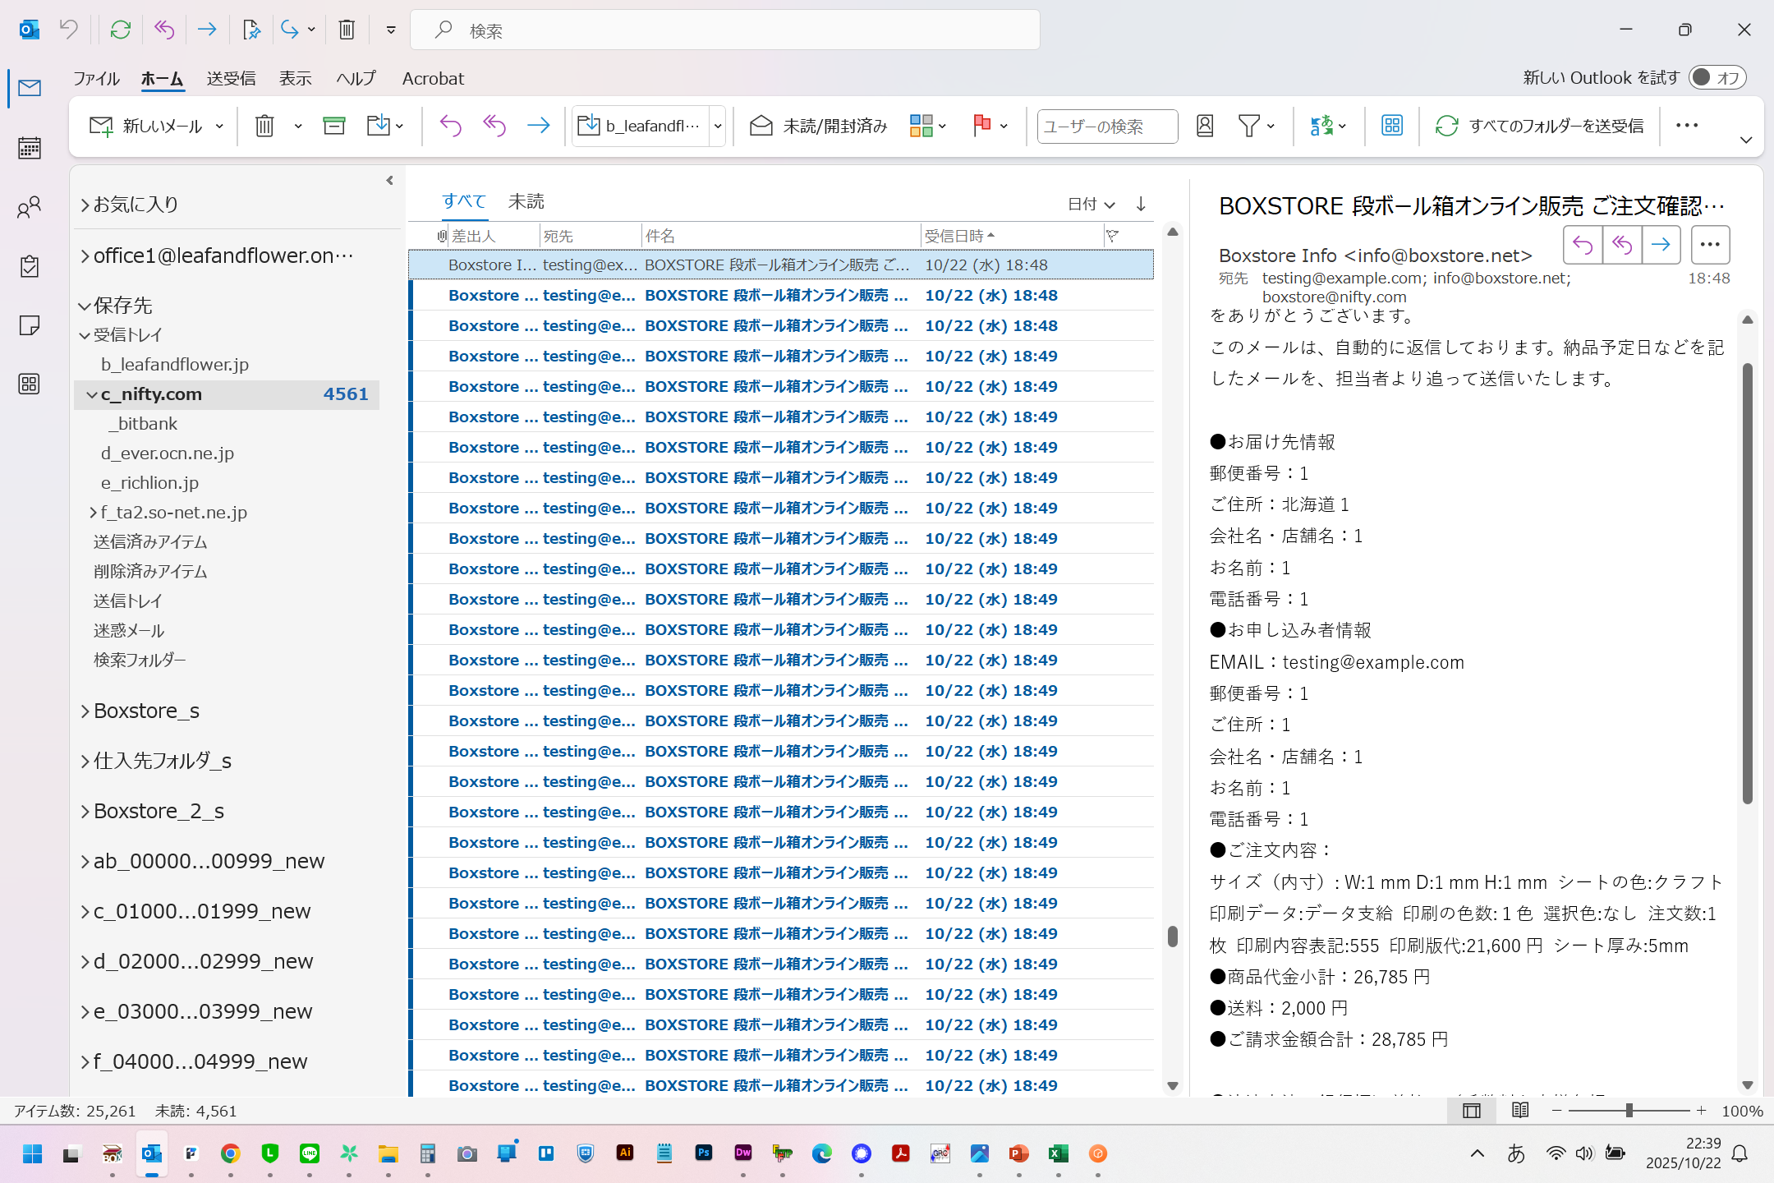This screenshot has width=1774, height=1183.
Task: Open the People contacts icon in the sidebar
Action: pyautogui.click(x=30, y=207)
